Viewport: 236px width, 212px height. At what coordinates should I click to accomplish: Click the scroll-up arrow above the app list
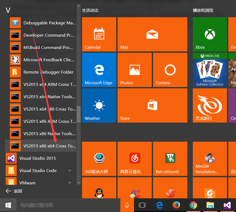(x=78, y=5)
